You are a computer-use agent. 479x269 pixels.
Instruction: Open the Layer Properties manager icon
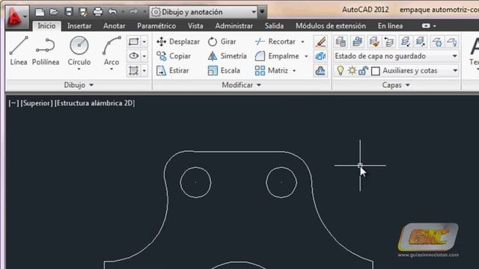[x=341, y=42]
